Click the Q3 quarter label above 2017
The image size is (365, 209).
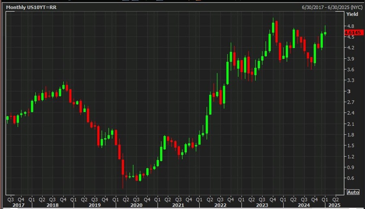pyautogui.click(x=11, y=199)
